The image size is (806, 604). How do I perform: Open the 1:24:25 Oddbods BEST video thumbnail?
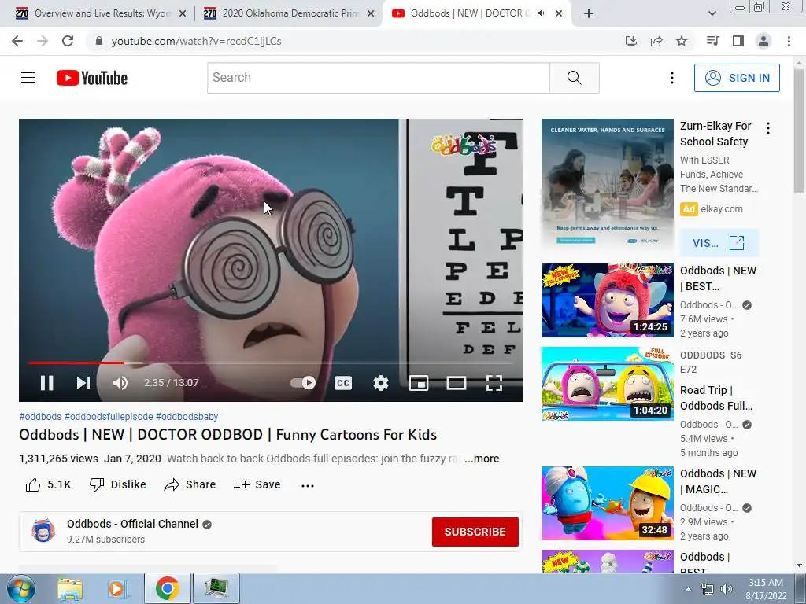pos(607,300)
